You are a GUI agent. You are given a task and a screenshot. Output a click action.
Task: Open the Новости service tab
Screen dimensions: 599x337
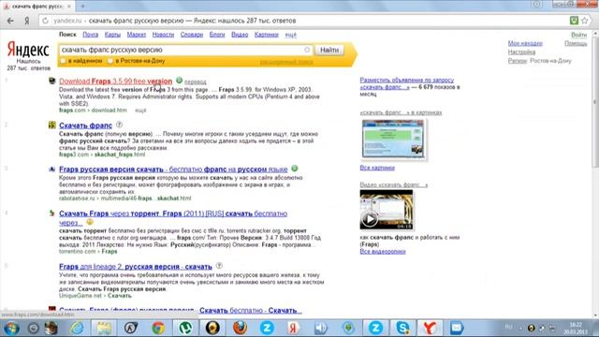click(163, 35)
